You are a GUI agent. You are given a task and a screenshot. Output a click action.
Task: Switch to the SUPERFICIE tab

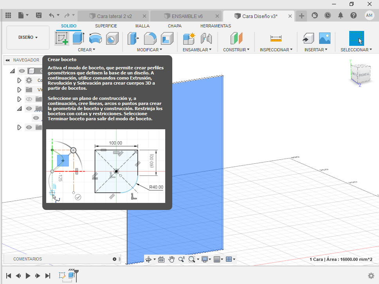[106, 26]
